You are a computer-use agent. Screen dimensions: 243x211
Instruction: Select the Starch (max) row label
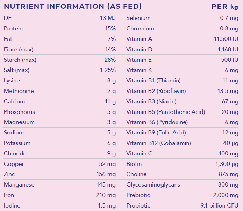[20, 60]
